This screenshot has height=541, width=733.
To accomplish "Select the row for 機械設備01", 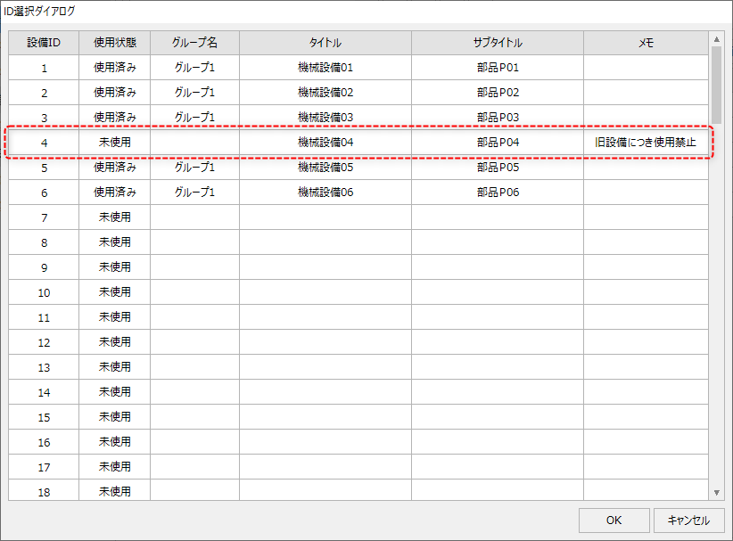I will pos(323,66).
